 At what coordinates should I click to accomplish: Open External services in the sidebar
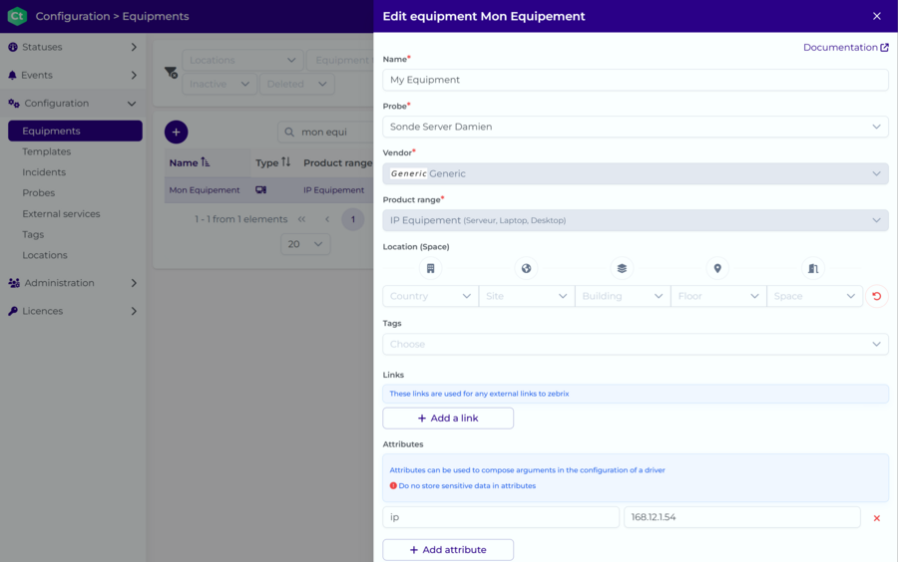(x=61, y=214)
